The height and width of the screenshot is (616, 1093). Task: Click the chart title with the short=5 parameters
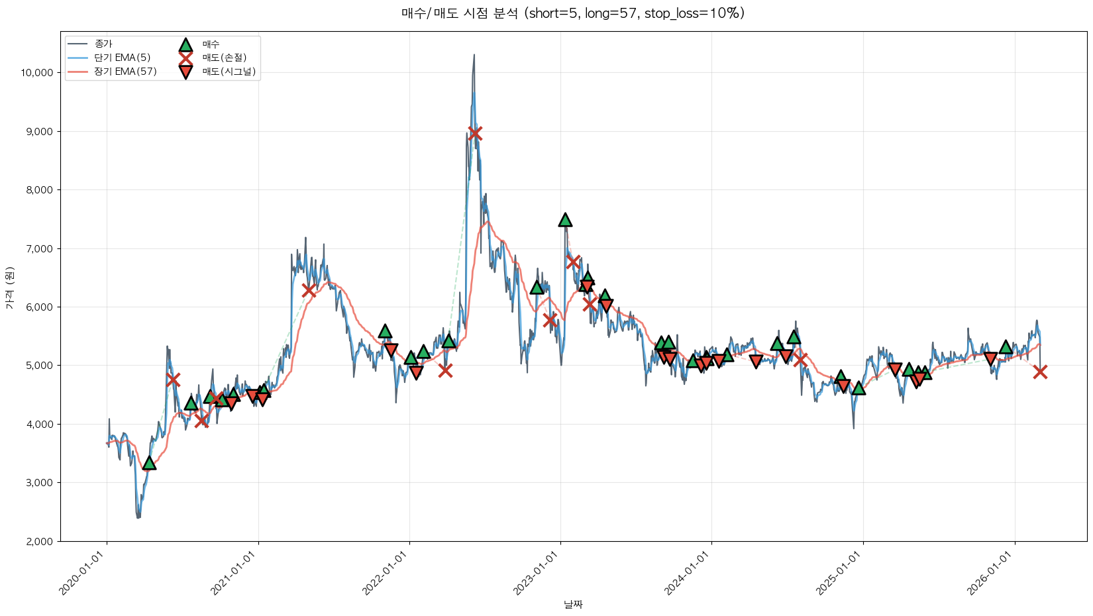click(x=572, y=13)
